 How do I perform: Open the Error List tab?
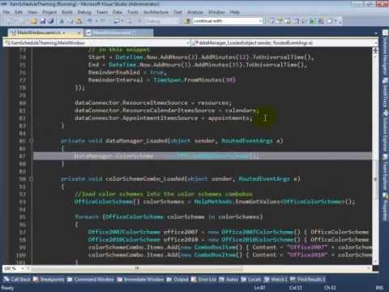(203, 280)
